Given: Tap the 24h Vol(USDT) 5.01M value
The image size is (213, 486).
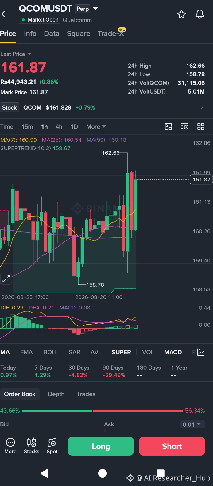Looking at the screenshot, I should (196, 91).
